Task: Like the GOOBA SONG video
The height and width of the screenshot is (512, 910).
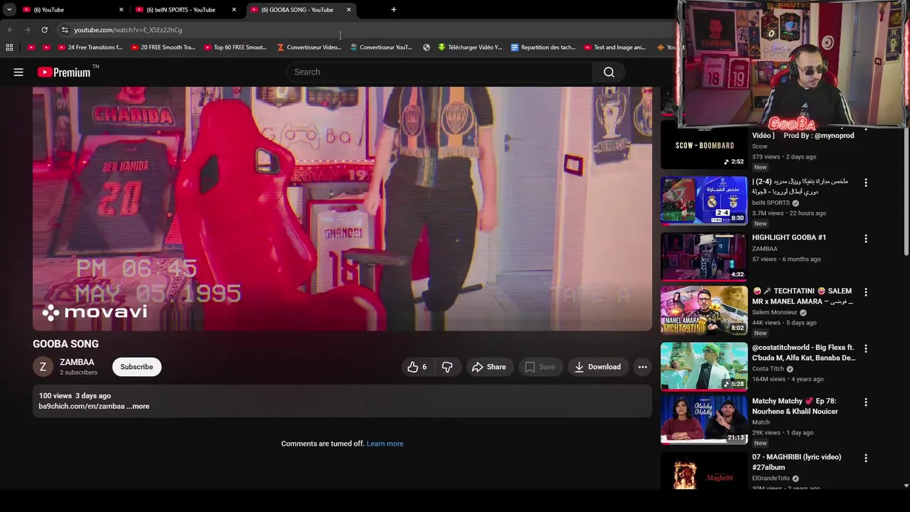Action: pos(417,367)
